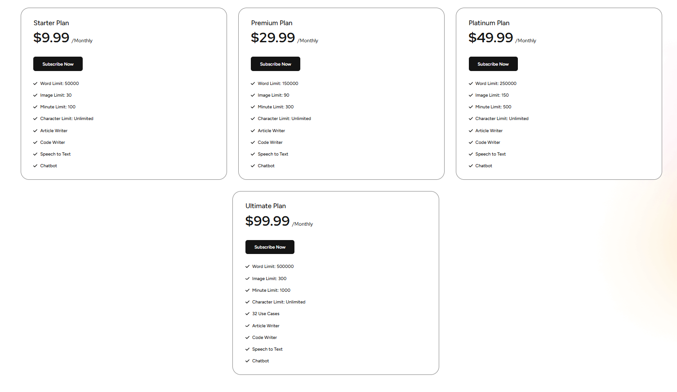Screen dimensions: 677x392
Task: Select the check icon for Premium Image Limit: 90
Action: (x=253, y=95)
